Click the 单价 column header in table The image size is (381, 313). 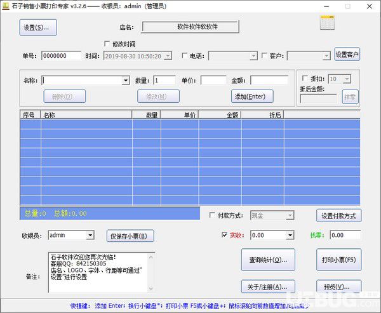pos(180,115)
